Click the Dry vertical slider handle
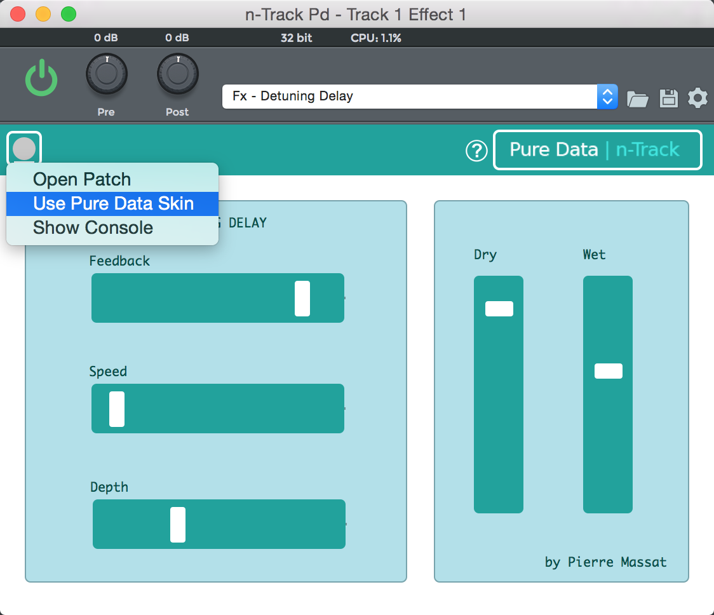Screen dimensions: 714x615 pyautogui.click(x=499, y=309)
